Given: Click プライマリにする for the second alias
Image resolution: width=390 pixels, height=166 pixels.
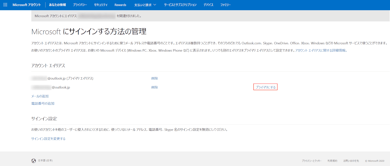Looking at the screenshot, I should click(265, 87).
